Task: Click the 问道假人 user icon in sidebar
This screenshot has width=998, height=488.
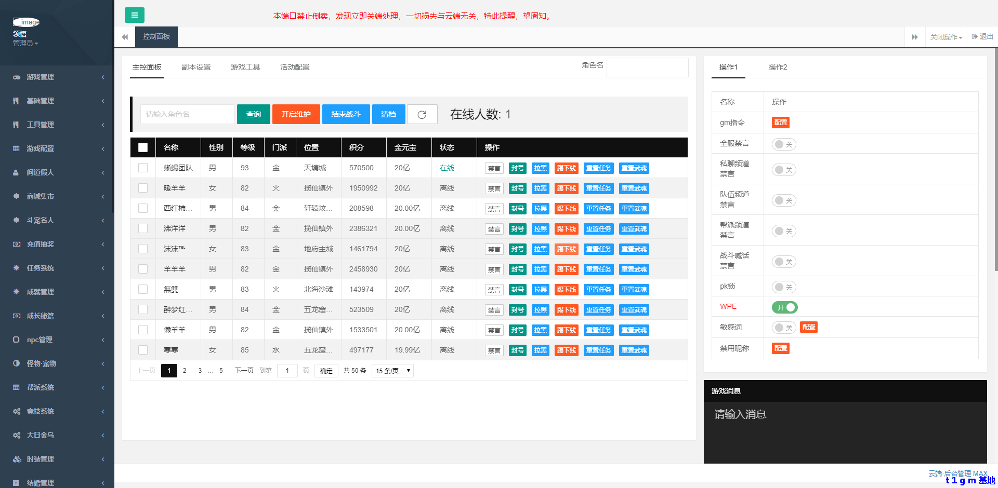Action: coord(16,172)
